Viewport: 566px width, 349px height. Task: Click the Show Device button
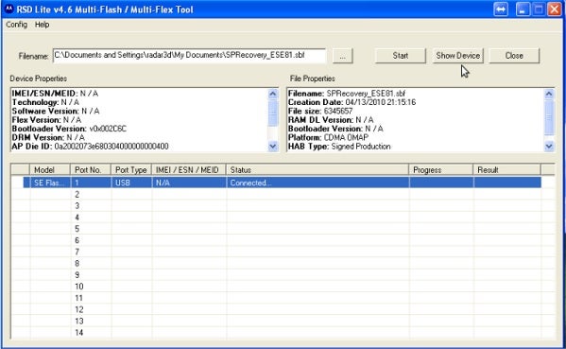[457, 56]
